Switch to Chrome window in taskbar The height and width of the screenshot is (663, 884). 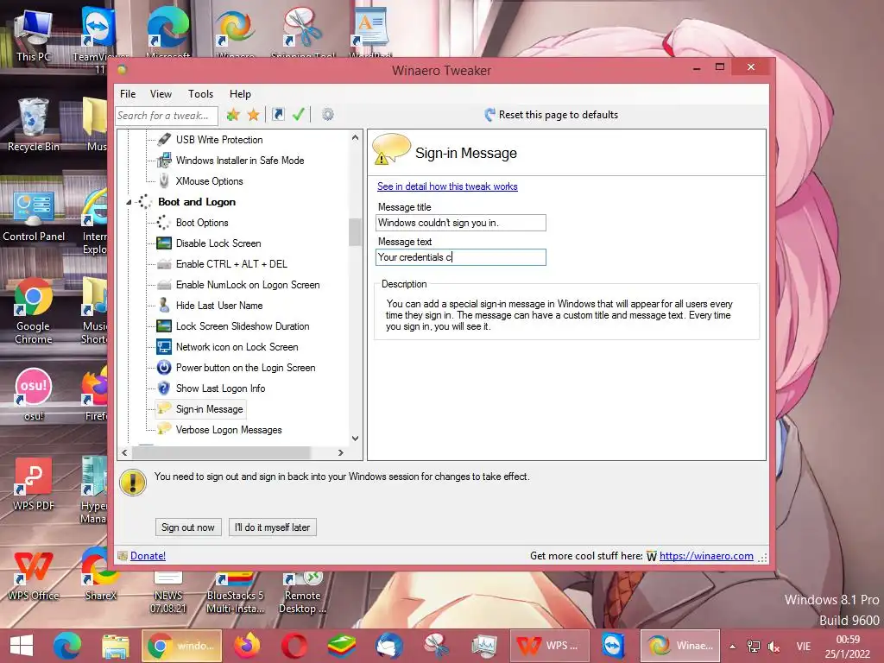[x=181, y=646]
